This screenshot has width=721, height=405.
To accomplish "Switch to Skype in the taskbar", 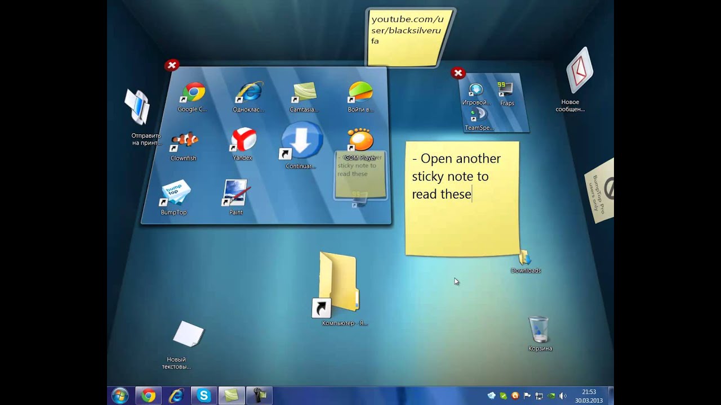I will pyautogui.click(x=204, y=396).
